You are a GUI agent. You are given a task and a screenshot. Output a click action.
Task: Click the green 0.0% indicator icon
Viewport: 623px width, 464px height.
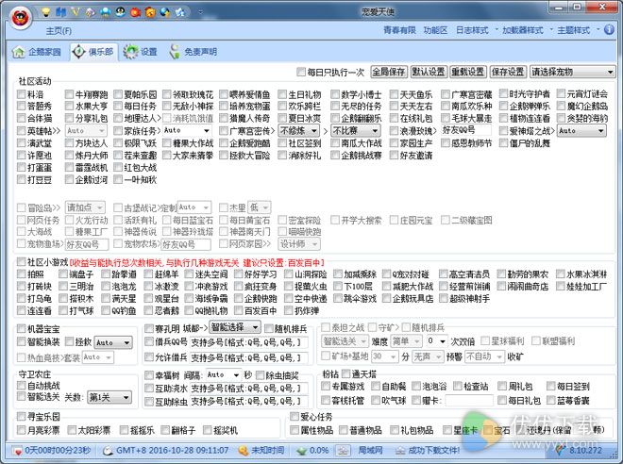pos(301,451)
